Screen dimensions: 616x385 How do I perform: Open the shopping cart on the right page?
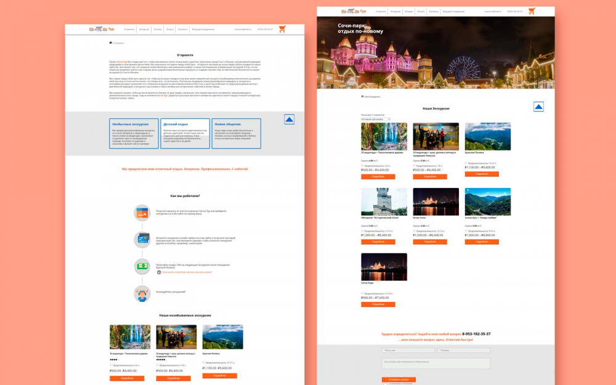(x=532, y=11)
